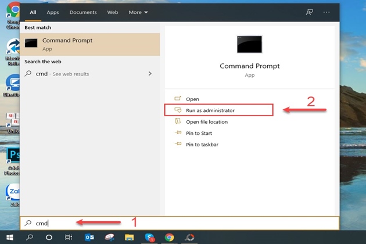Open the Snipping Tool taskbar icon

click(x=109, y=237)
